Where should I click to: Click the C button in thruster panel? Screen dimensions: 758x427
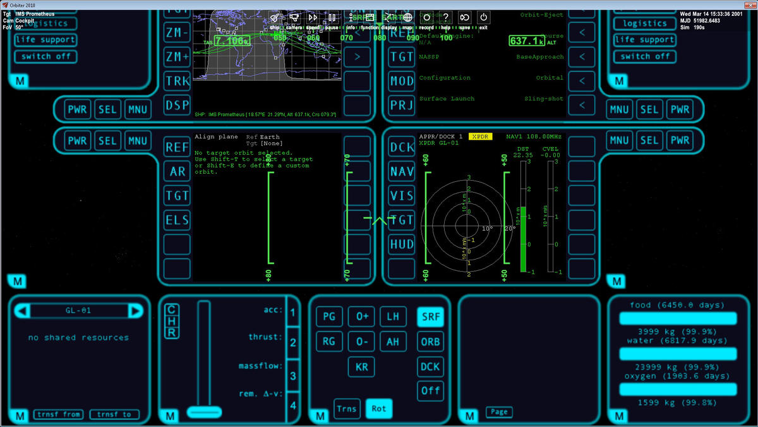click(171, 310)
